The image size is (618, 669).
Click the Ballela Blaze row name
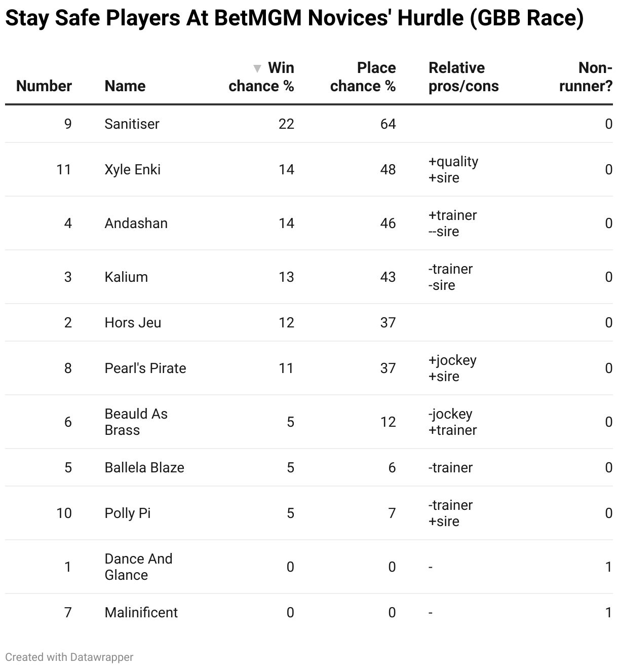(144, 468)
